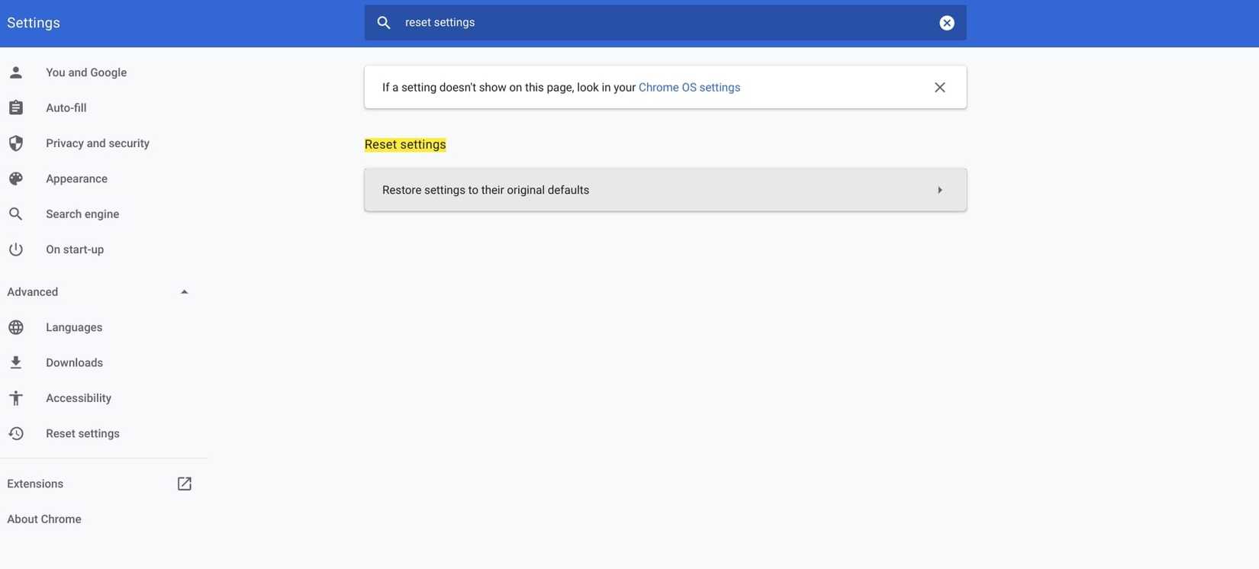Click the Languages globe icon
Screen dimensions: 1259x569
(15, 327)
